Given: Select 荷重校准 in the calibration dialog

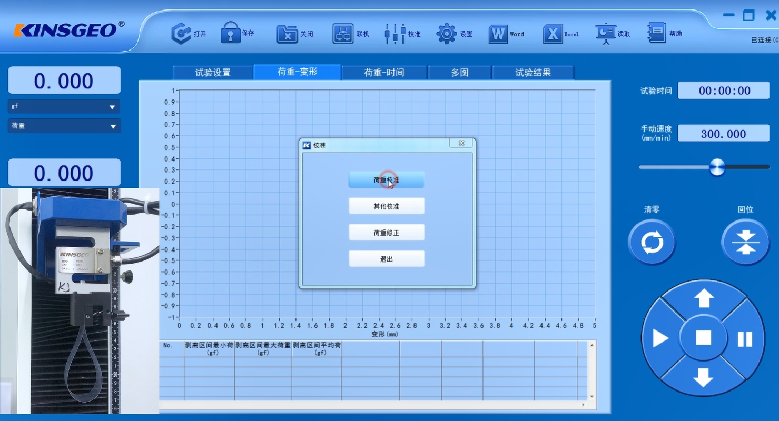Looking at the screenshot, I should (x=386, y=179).
